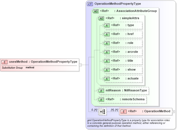Image resolution: width=177 pixels, height=130 pixels.
Task: Select the actuate attribute reference text
Action: pos(125,79)
